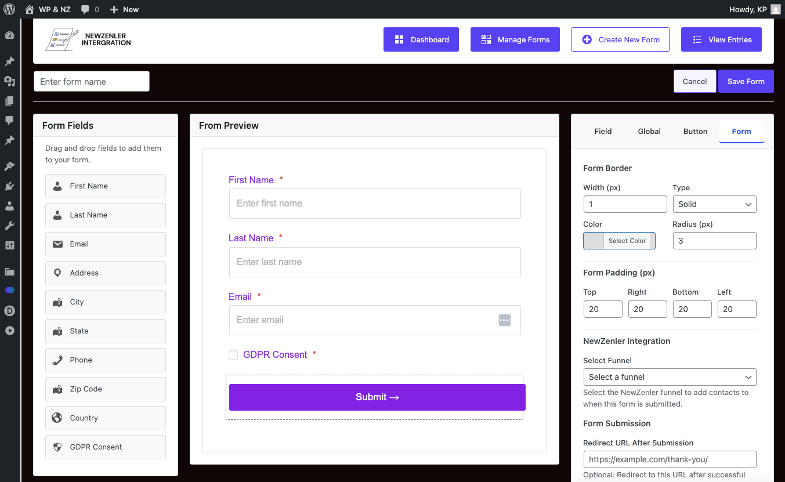785x482 pixels.
Task: Click the NewZenler Integration logo
Action: [88, 39]
